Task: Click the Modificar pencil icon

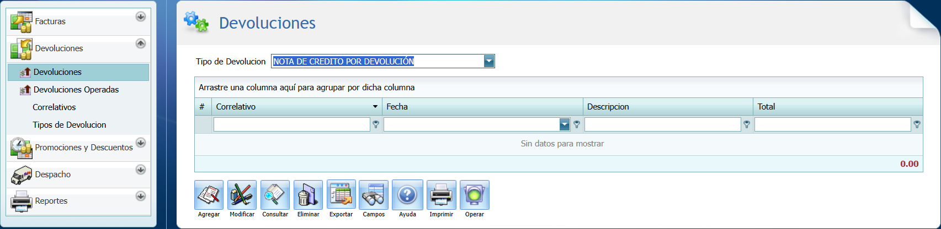Action: [x=242, y=195]
